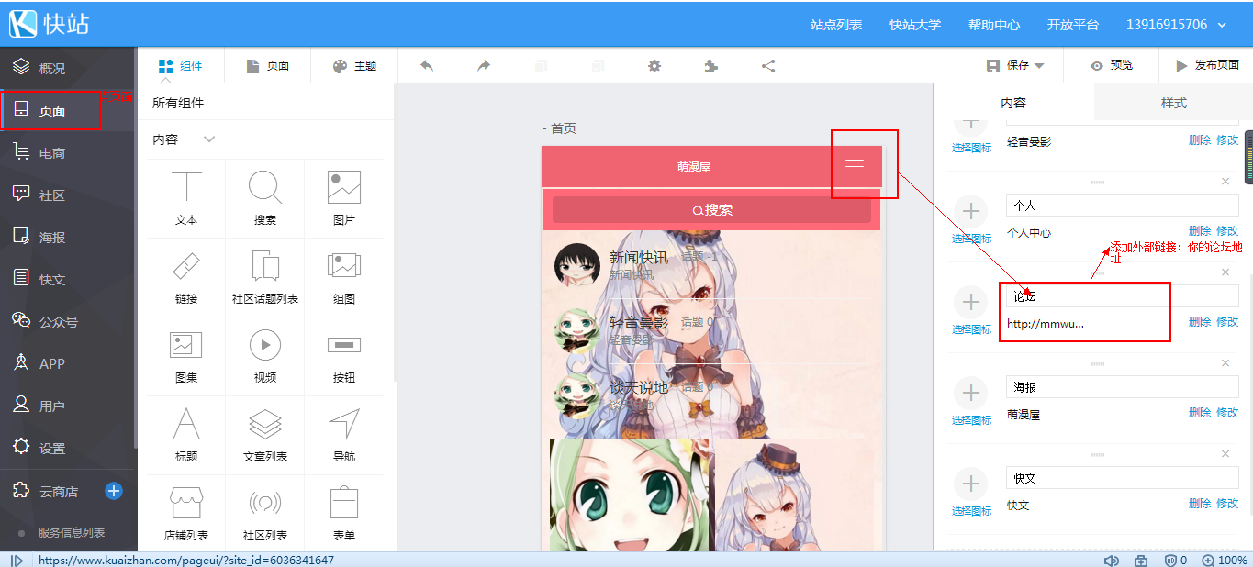Select the Form (表单) component
Screen dimensions: 1253x567
point(344,514)
